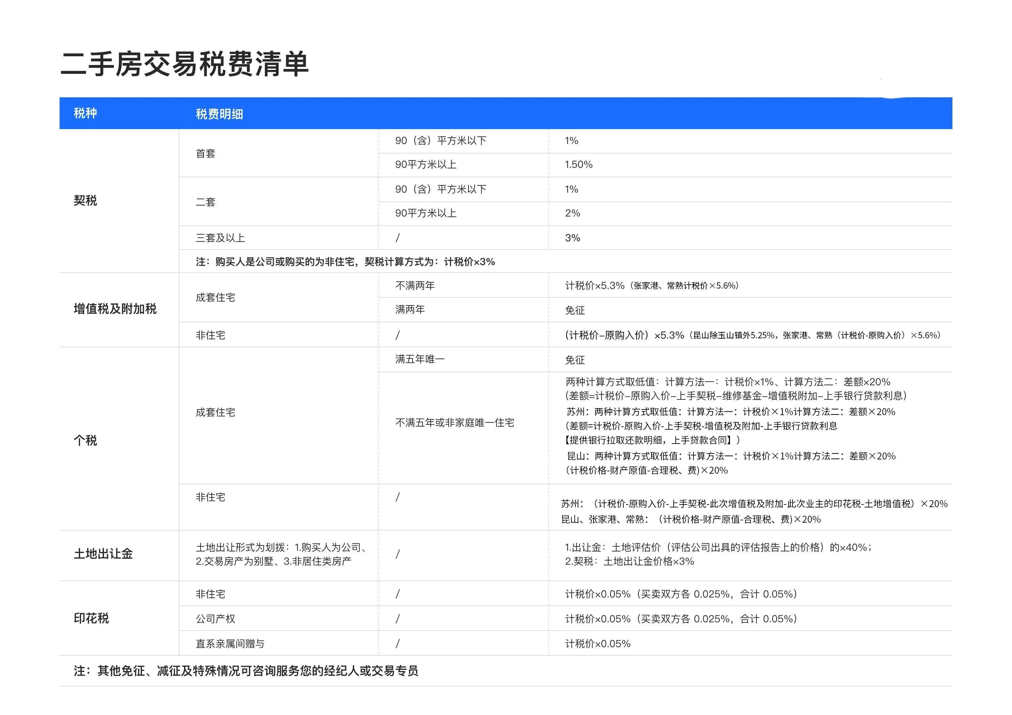Select the 公司产权 cell under 印花税
Image resolution: width=1012 pixels, height=715 pixels.
214,619
